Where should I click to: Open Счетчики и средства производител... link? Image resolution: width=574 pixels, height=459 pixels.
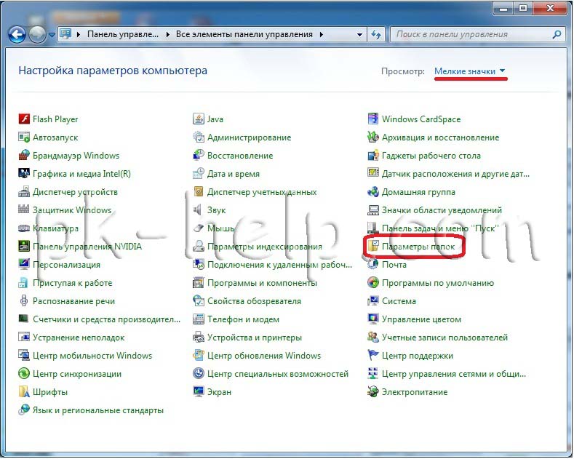(106, 319)
